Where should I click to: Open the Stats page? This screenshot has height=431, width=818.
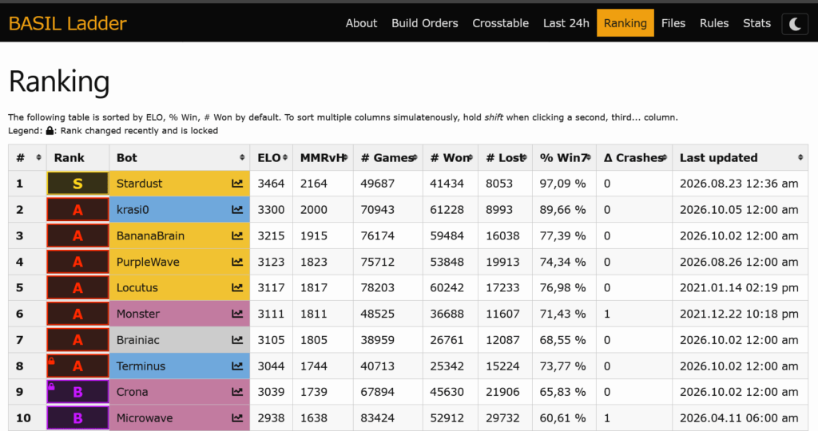pos(756,23)
